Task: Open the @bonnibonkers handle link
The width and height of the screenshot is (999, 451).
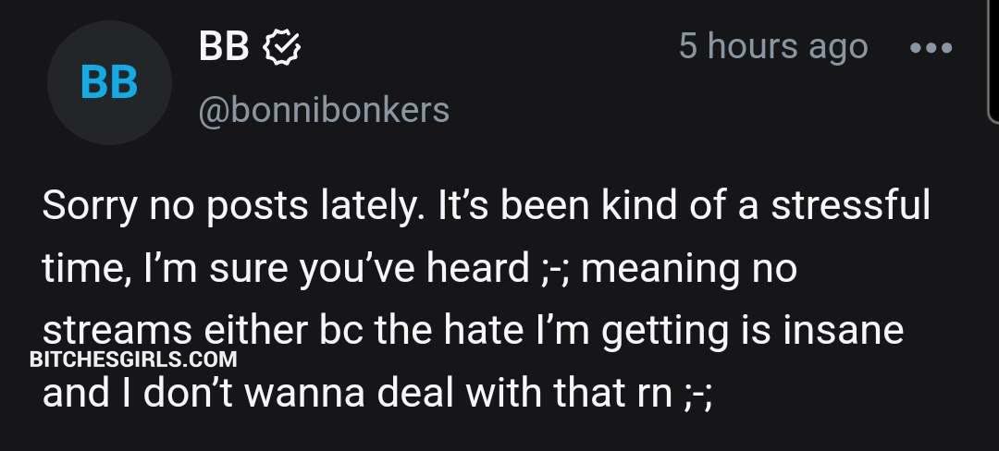Action: (323, 110)
